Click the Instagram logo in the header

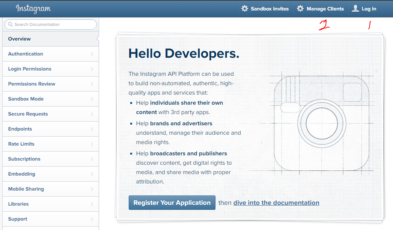point(33,9)
